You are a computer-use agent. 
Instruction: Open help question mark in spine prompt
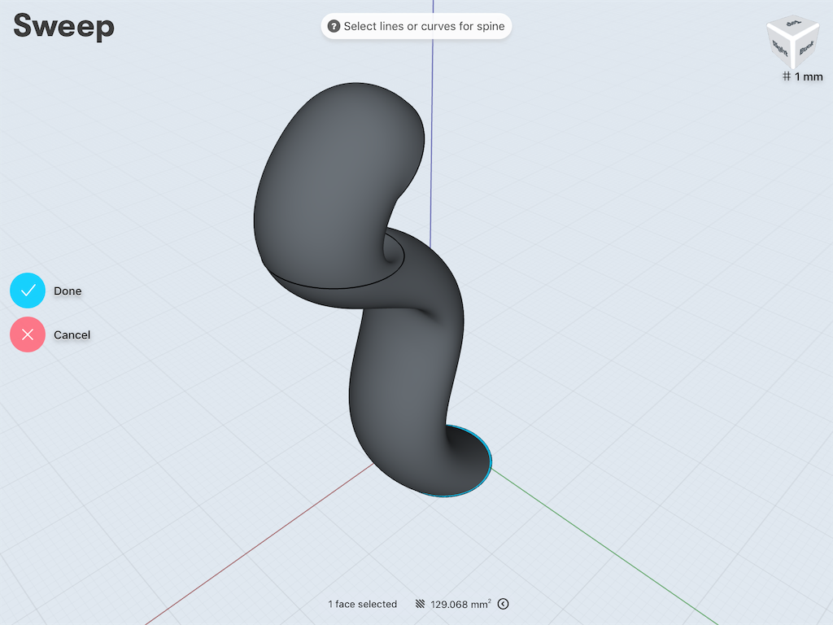[334, 26]
